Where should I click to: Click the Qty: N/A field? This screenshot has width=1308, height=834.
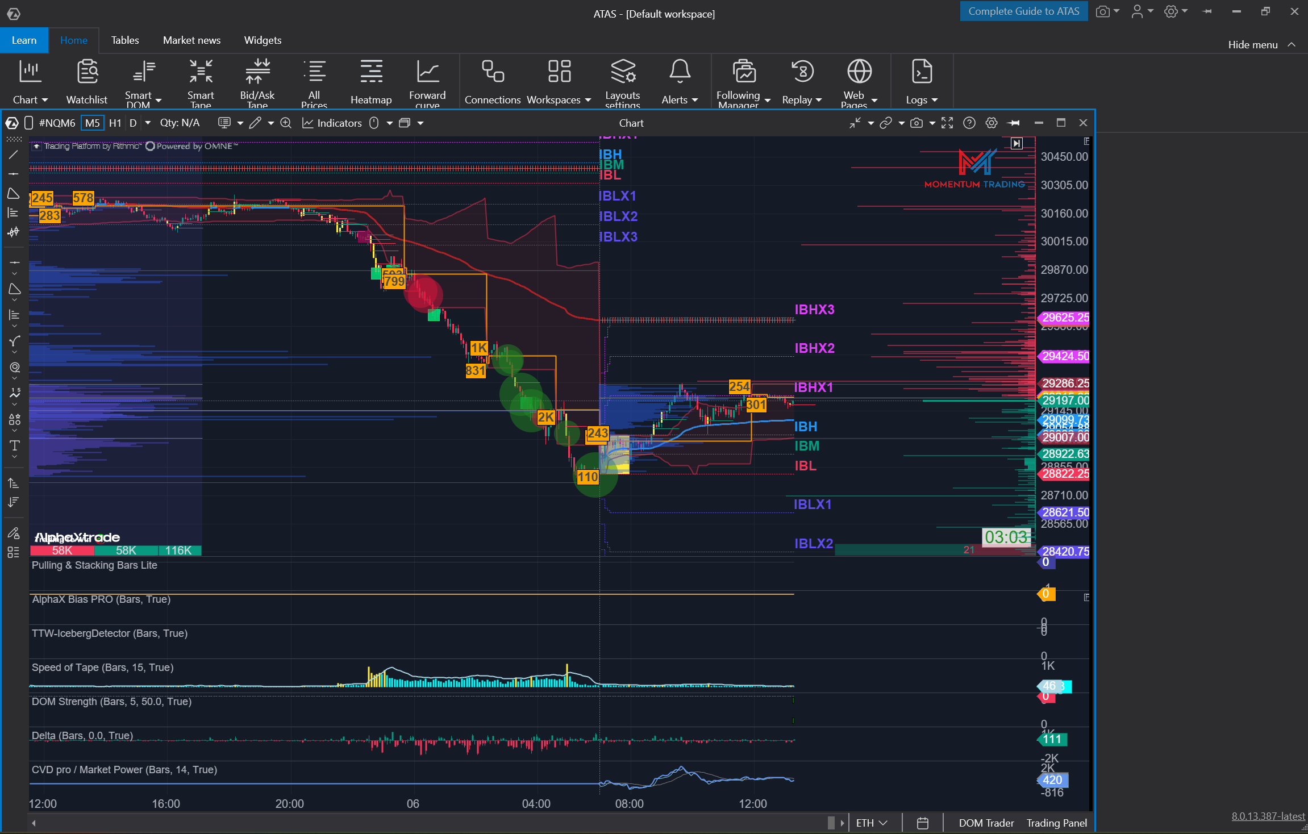coord(180,123)
